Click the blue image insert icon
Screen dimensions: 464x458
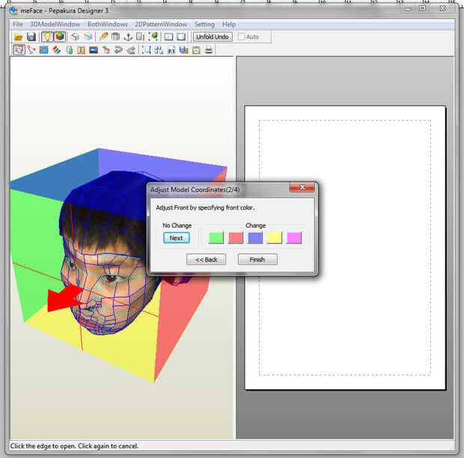pos(94,50)
